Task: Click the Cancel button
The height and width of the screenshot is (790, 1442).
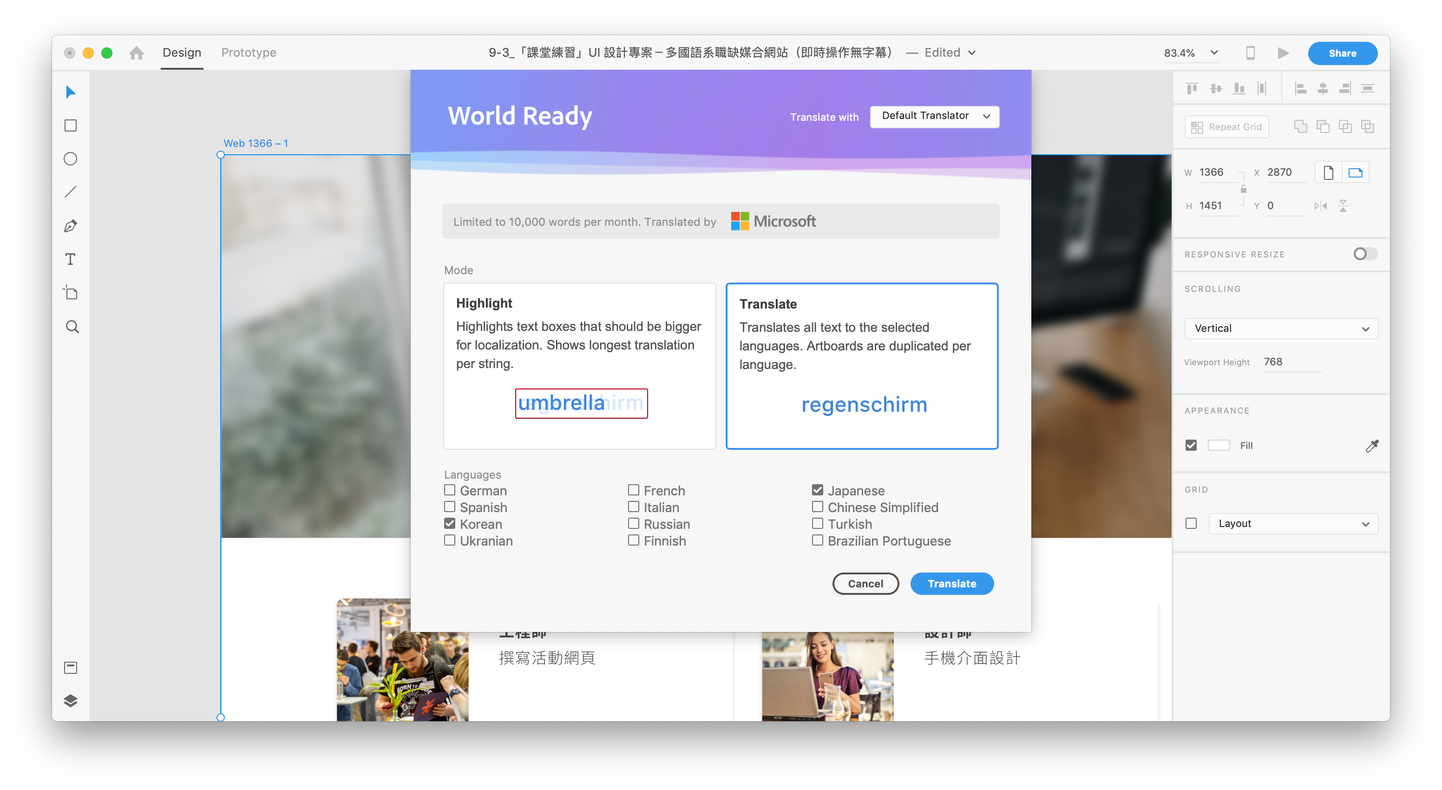Action: (x=865, y=583)
